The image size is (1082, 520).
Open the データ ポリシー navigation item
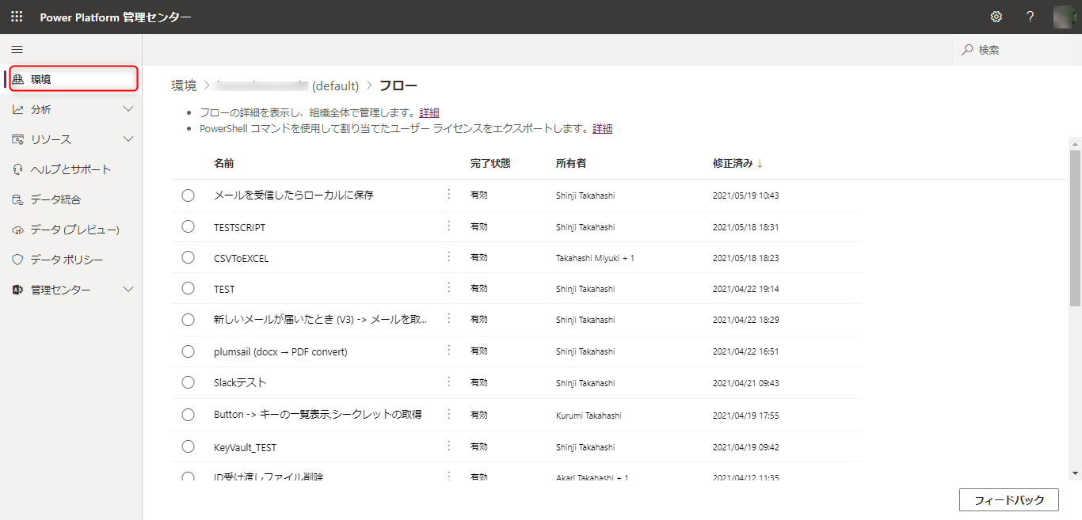point(71,260)
